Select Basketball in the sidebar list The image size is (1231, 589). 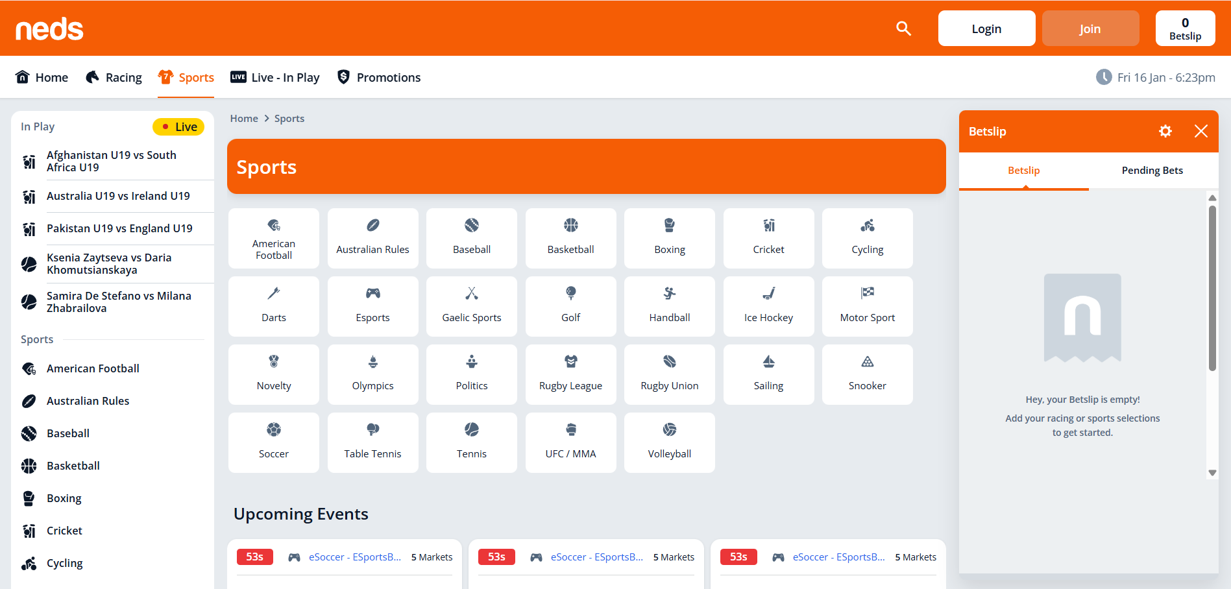[113, 466]
